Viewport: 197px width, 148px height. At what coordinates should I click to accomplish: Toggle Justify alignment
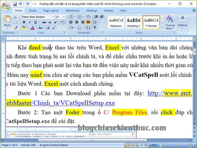88,22
